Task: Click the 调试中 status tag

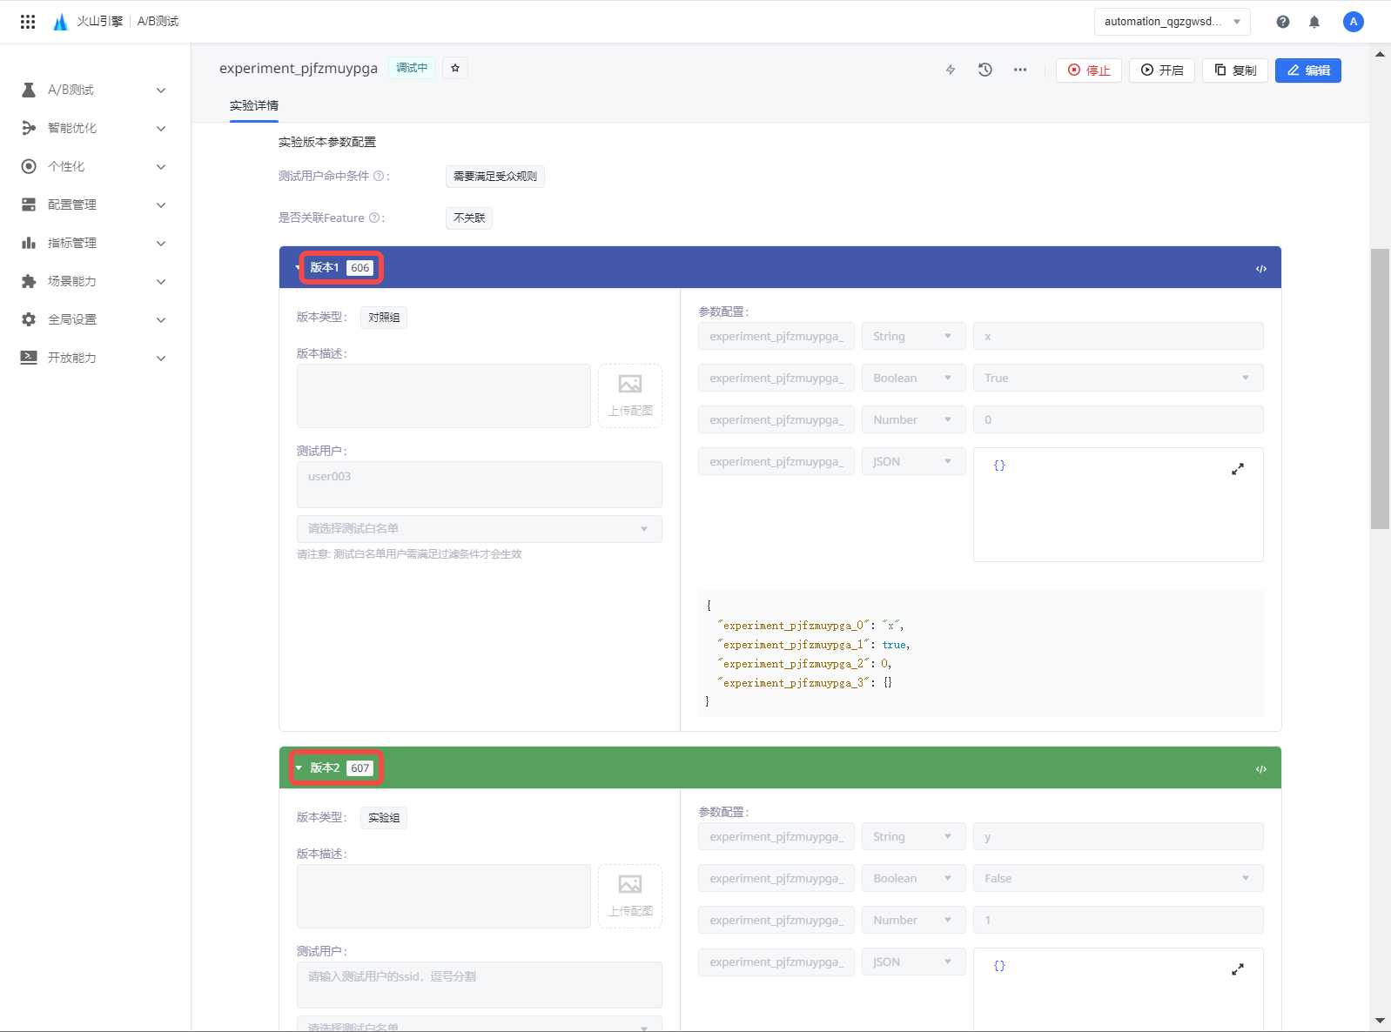Action: pos(412,68)
